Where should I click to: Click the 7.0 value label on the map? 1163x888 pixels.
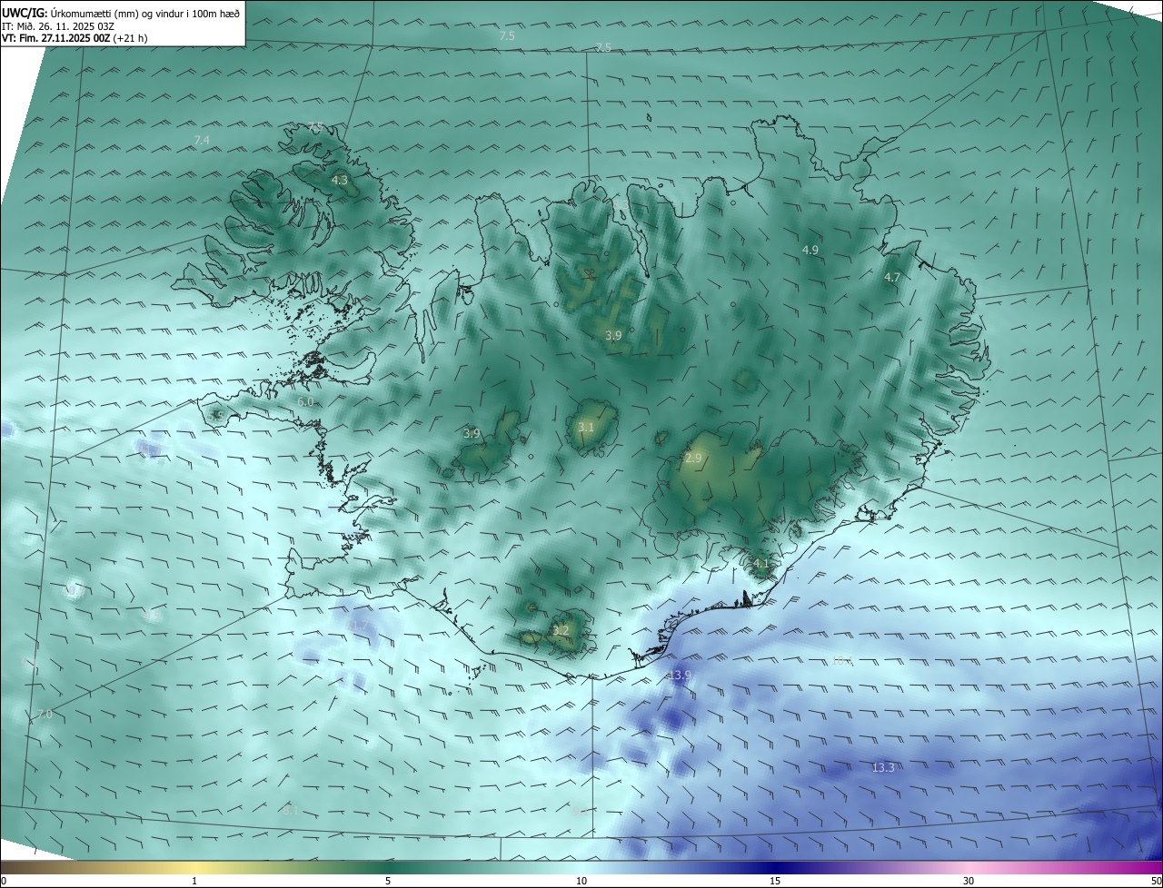pyautogui.click(x=44, y=715)
